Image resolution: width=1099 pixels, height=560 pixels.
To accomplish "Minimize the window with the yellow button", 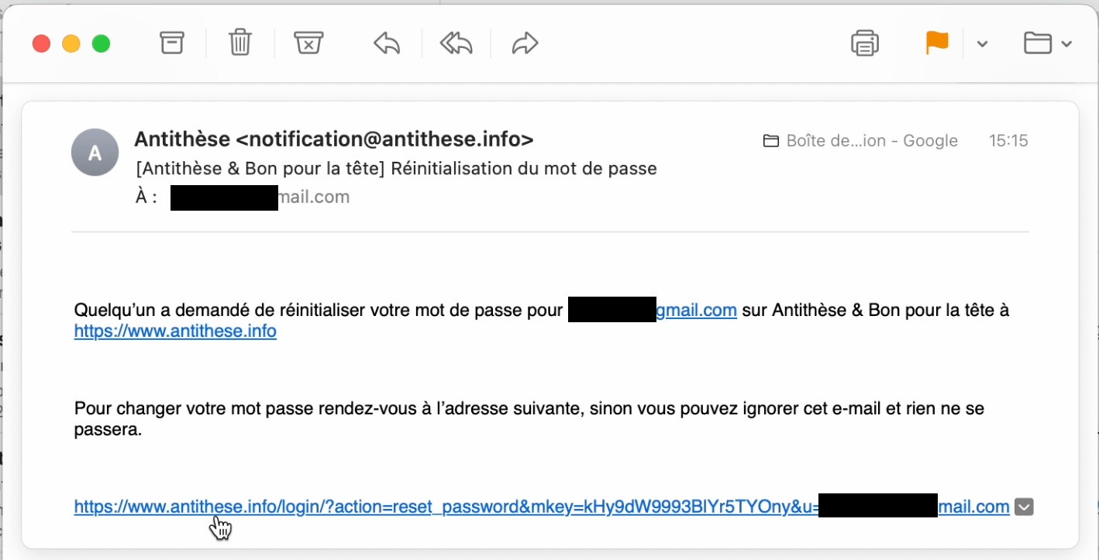I will tap(71, 43).
